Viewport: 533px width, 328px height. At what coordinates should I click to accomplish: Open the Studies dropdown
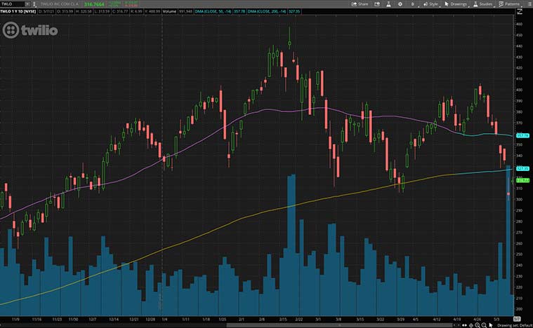(484, 4)
